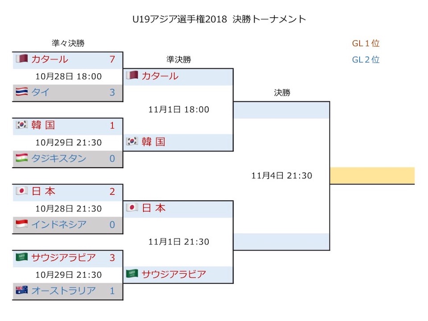Click the Korea flag in the quarterfinal
The width and height of the screenshot is (428, 321).
coord(22,125)
